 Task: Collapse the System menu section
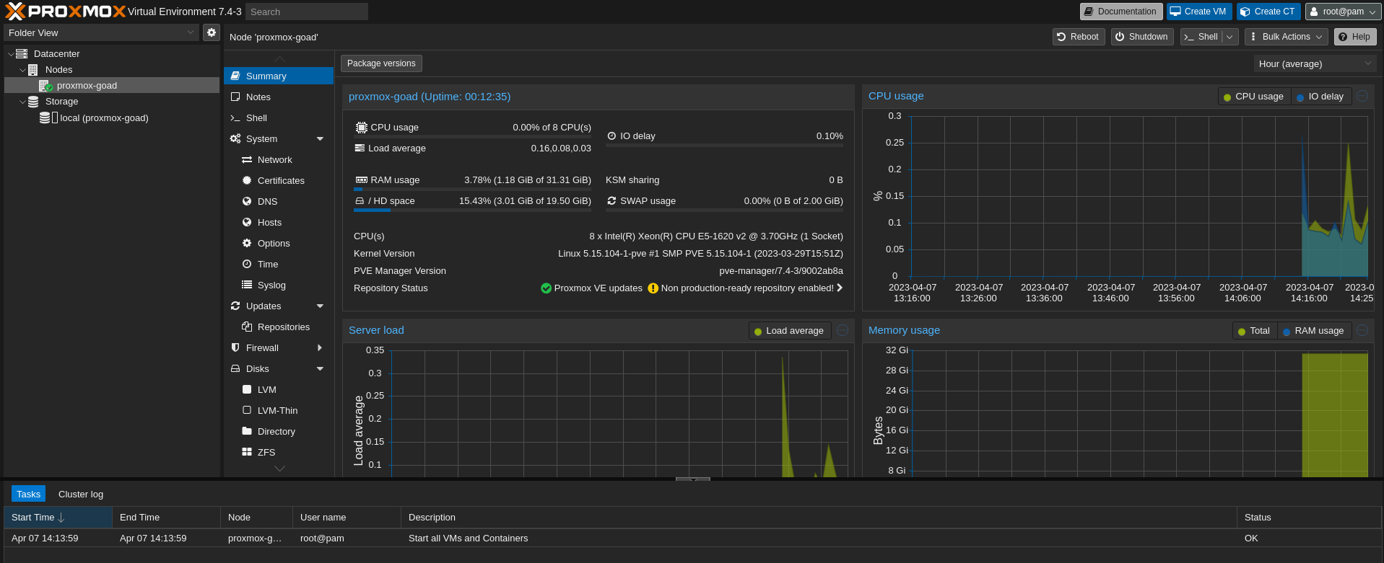(x=320, y=139)
